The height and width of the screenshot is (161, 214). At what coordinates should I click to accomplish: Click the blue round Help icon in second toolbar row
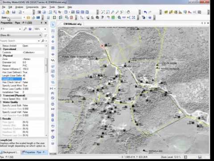[x=150, y=17]
